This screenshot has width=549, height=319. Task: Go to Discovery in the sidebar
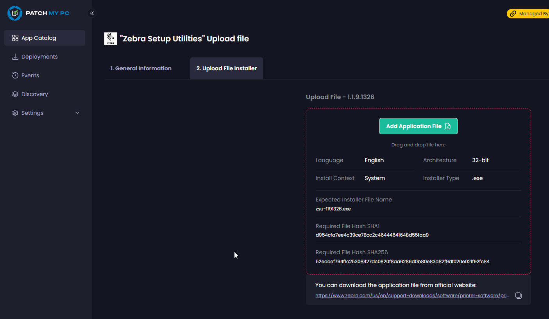35,94
